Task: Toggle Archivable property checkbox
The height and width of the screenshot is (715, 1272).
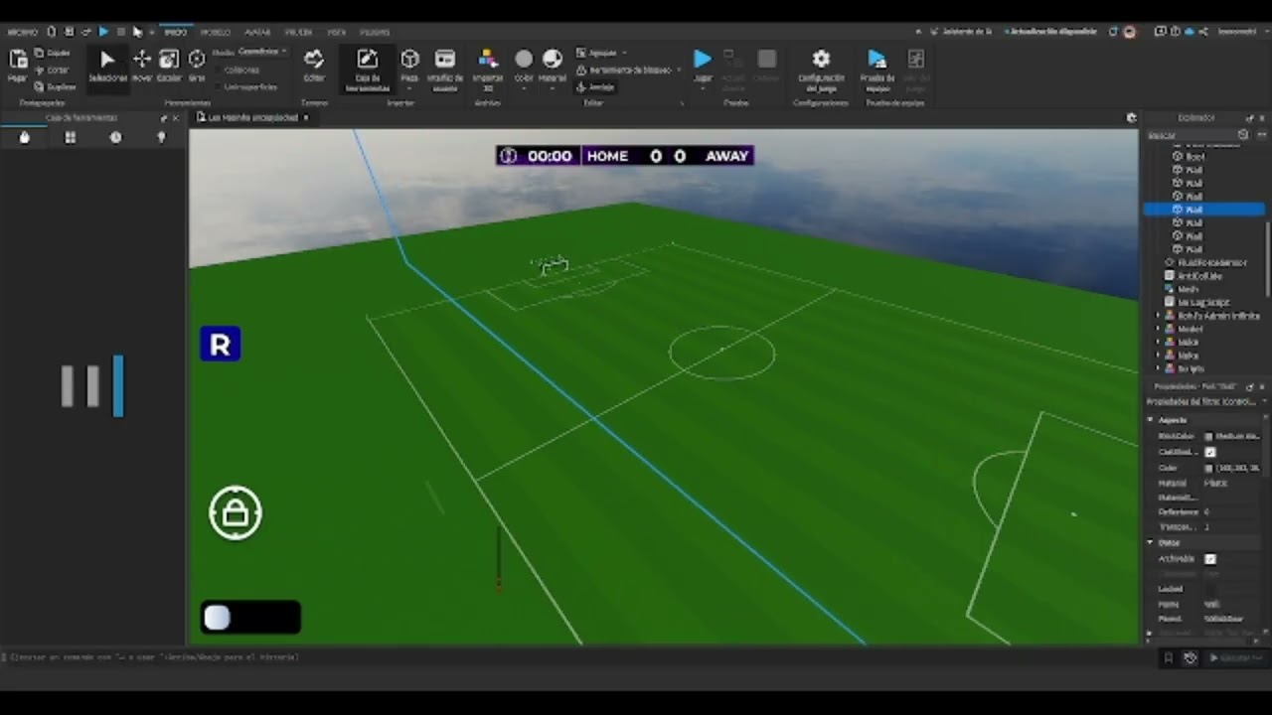Action: pyautogui.click(x=1210, y=559)
